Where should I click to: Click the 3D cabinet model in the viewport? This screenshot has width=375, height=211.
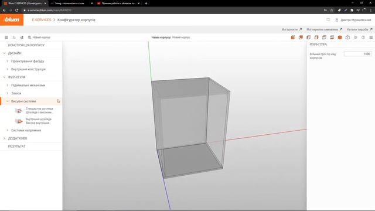click(190, 128)
